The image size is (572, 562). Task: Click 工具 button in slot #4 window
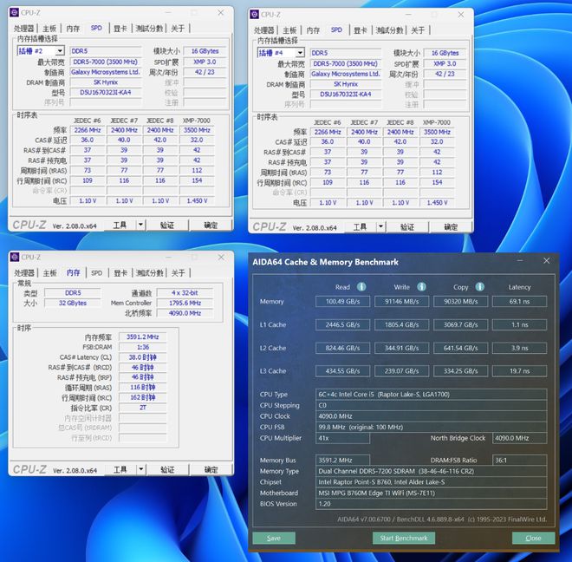[360, 226]
